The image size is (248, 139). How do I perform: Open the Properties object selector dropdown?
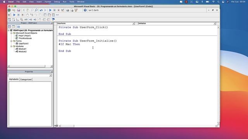(x=50, y=76)
